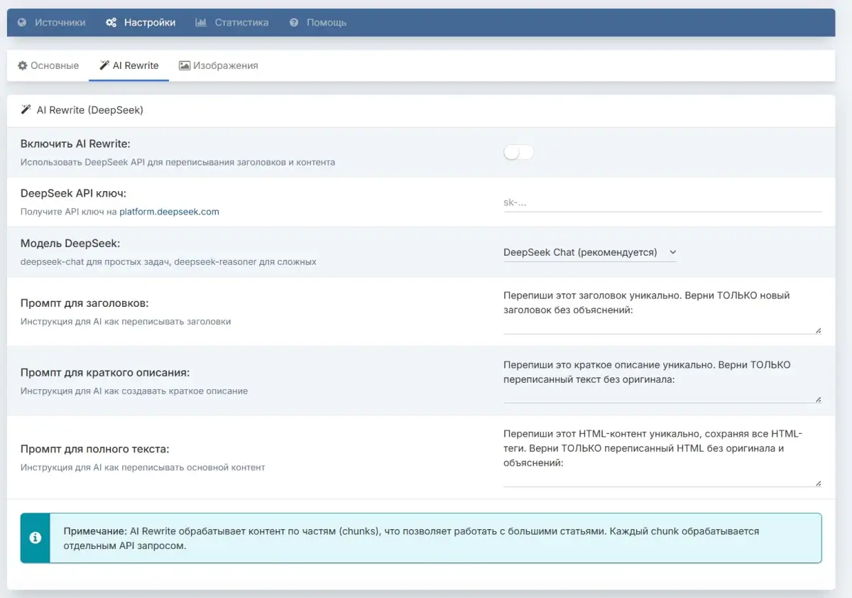
Task: Click the bar chart icon beside Статистика
Action: 201,23
